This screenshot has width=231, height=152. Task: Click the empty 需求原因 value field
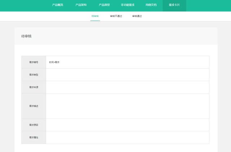coord(127,125)
